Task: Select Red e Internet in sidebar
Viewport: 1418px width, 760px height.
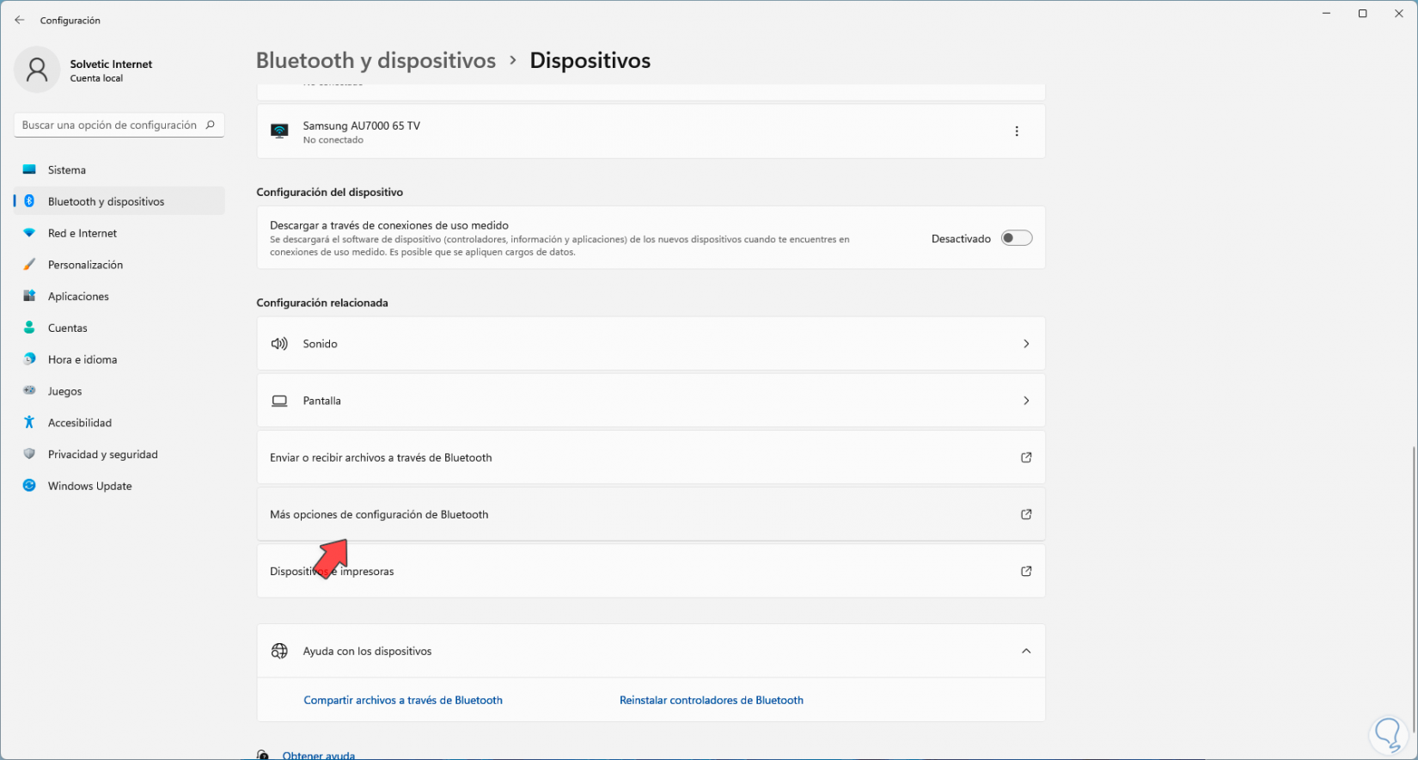Action: tap(83, 234)
